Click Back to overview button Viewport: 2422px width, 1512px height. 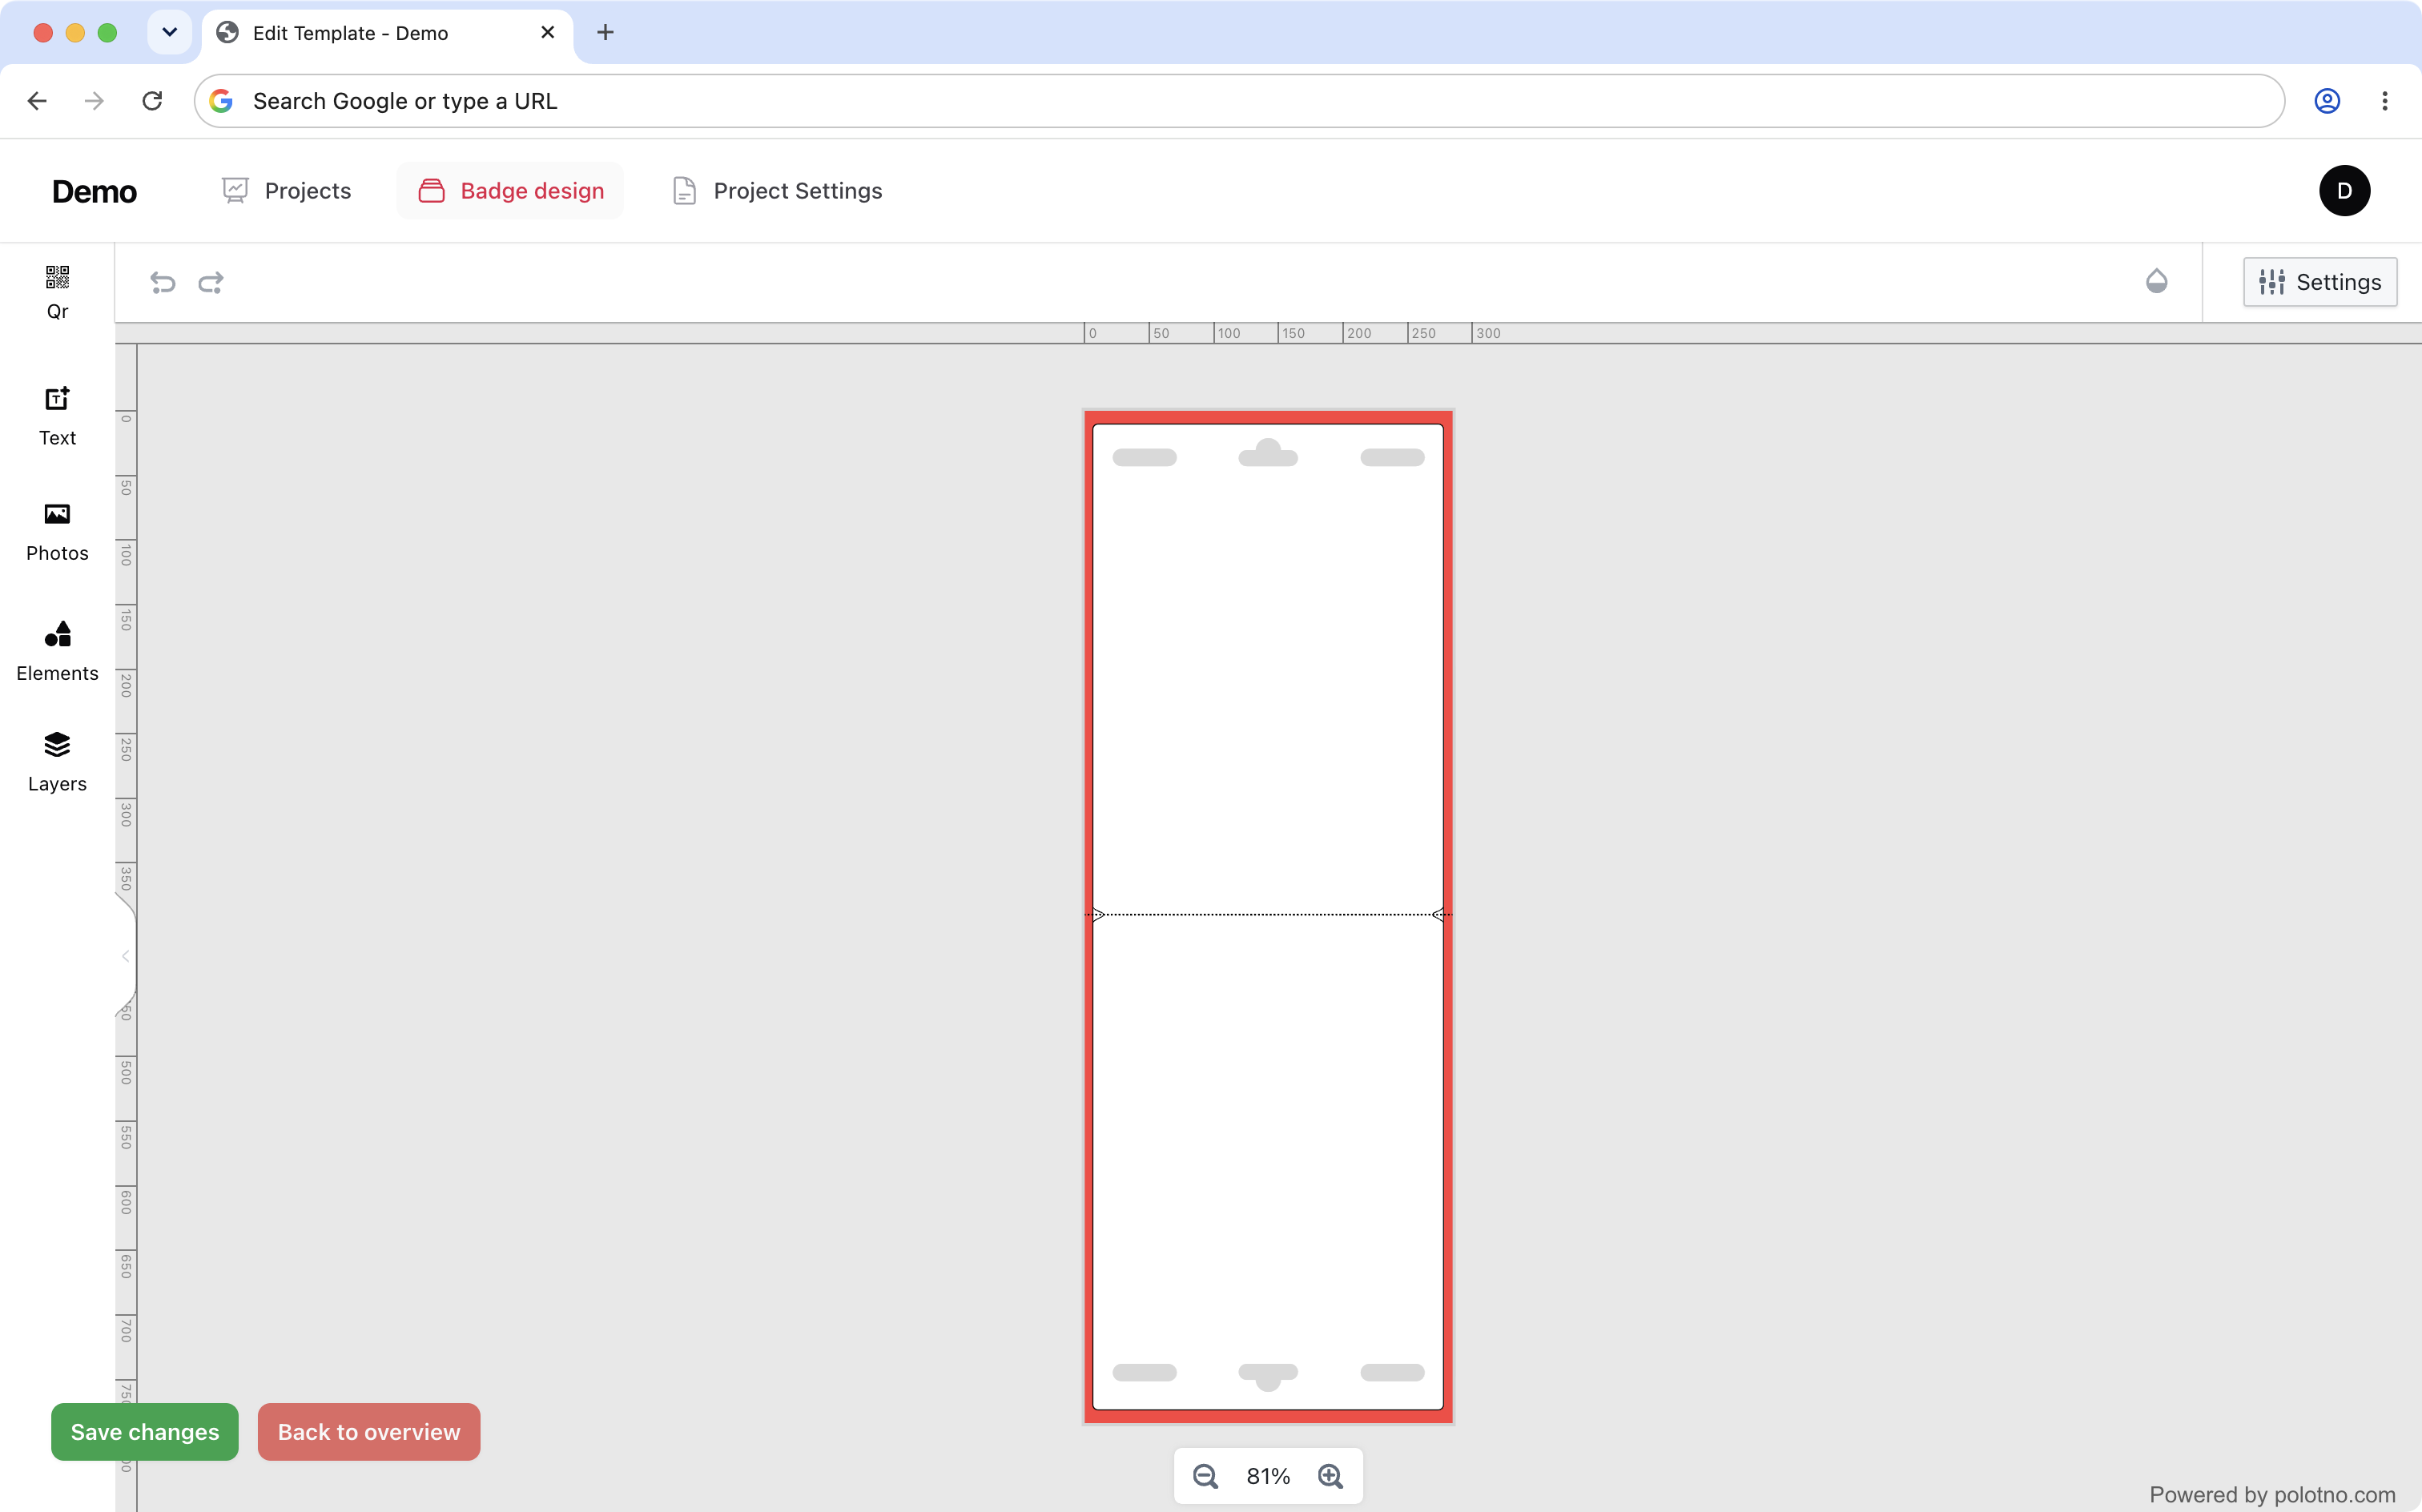pyautogui.click(x=369, y=1431)
